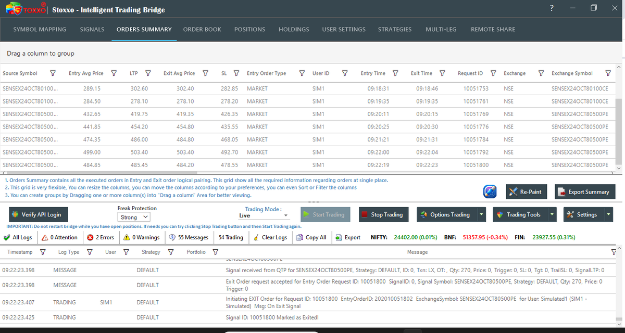Filter the Request ID column

pyautogui.click(x=493, y=73)
